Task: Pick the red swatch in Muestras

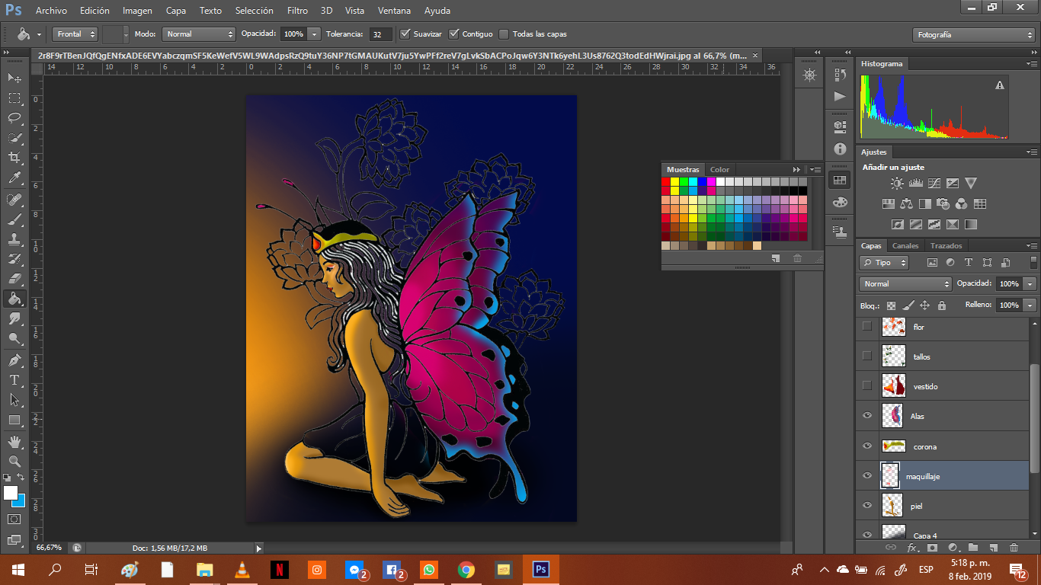Action: coord(665,181)
